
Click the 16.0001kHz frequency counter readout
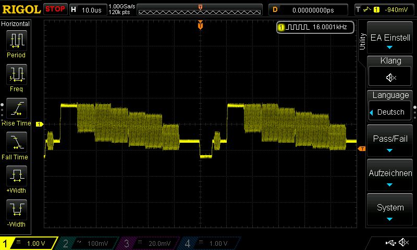[x=316, y=27]
